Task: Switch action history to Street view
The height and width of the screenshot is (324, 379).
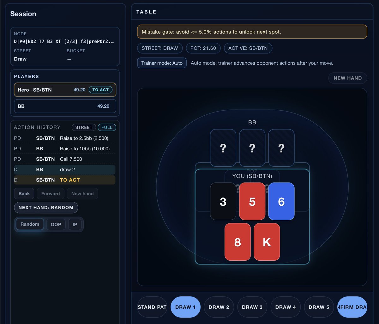Action: point(84,127)
